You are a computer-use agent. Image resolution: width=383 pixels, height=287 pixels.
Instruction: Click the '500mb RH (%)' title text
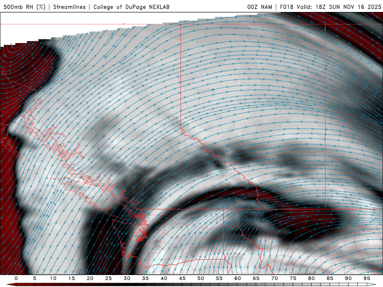tap(24, 7)
